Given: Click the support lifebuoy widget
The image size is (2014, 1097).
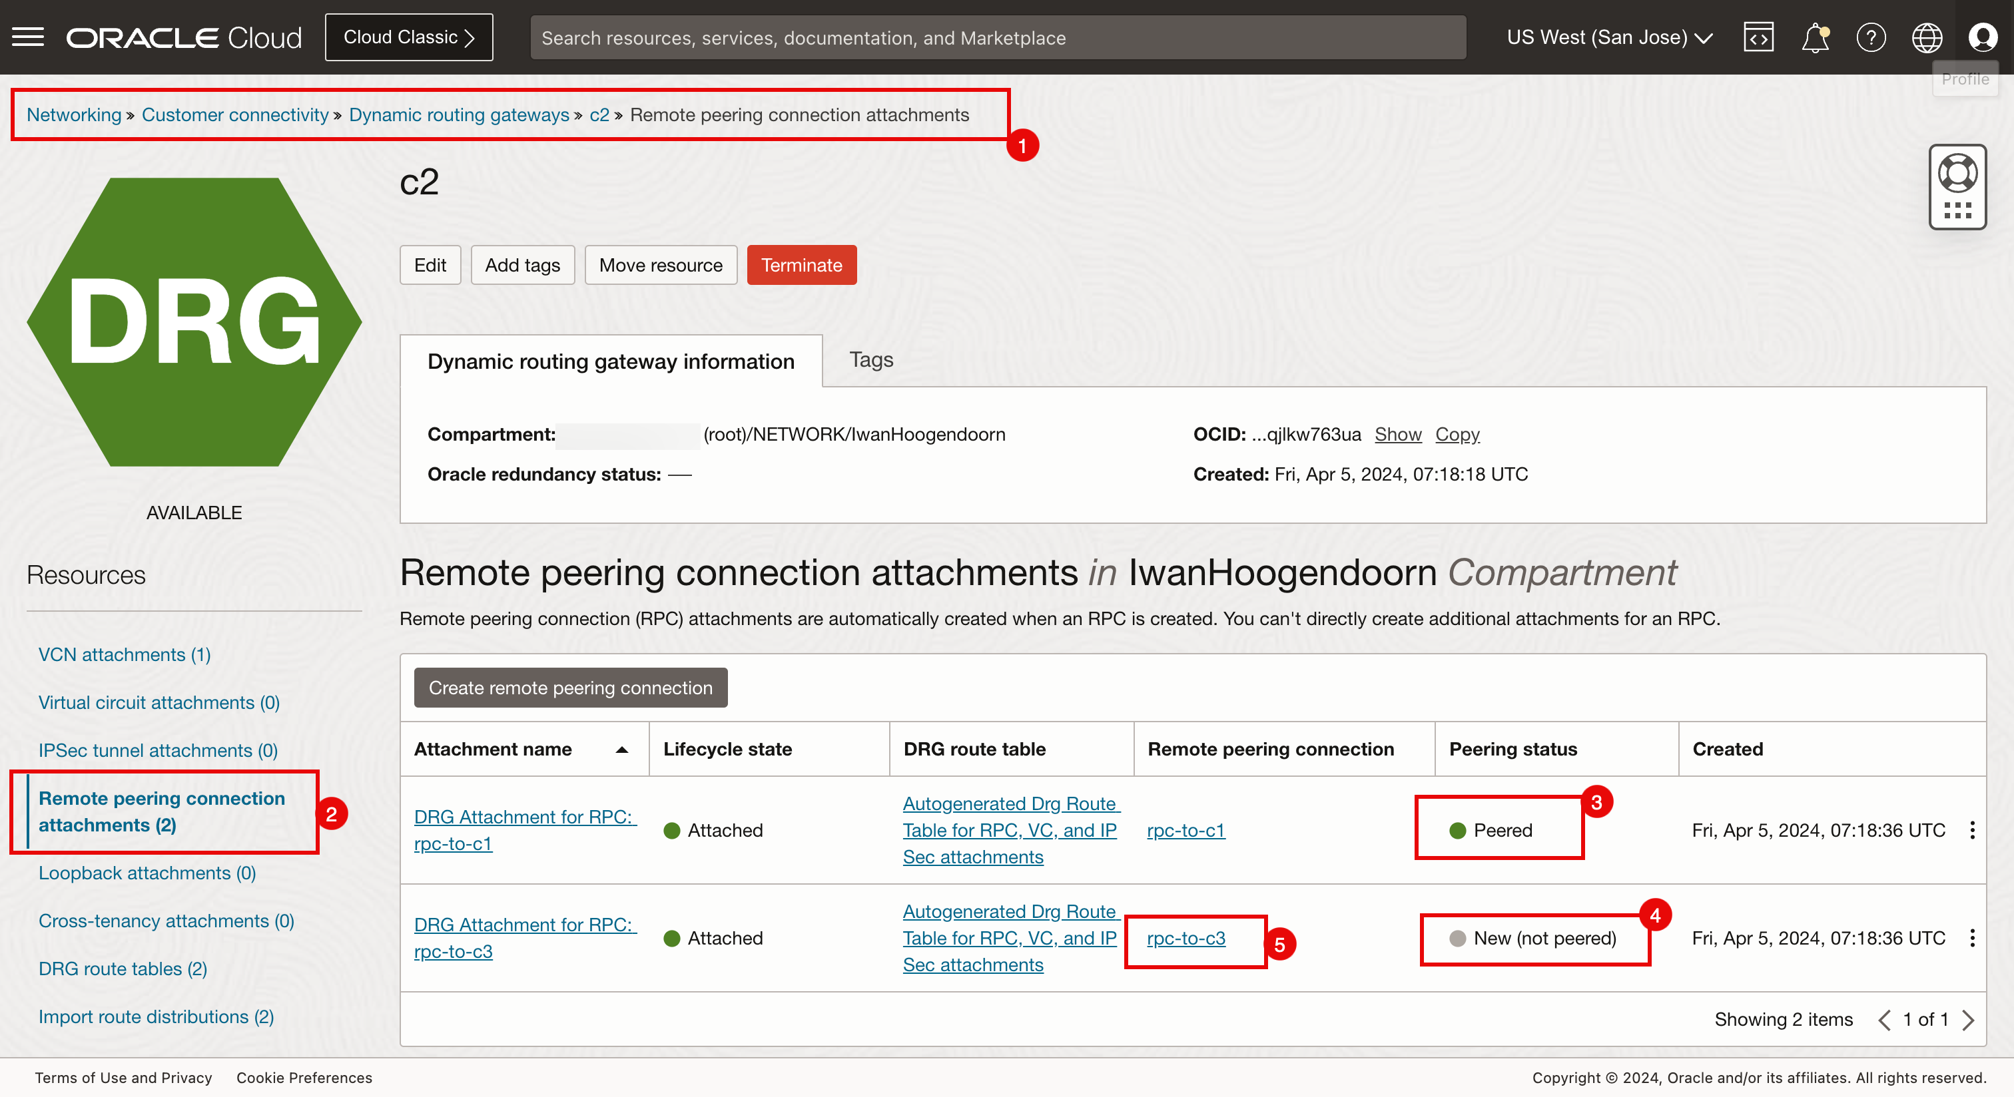Looking at the screenshot, I should click(x=1957, y=174).
